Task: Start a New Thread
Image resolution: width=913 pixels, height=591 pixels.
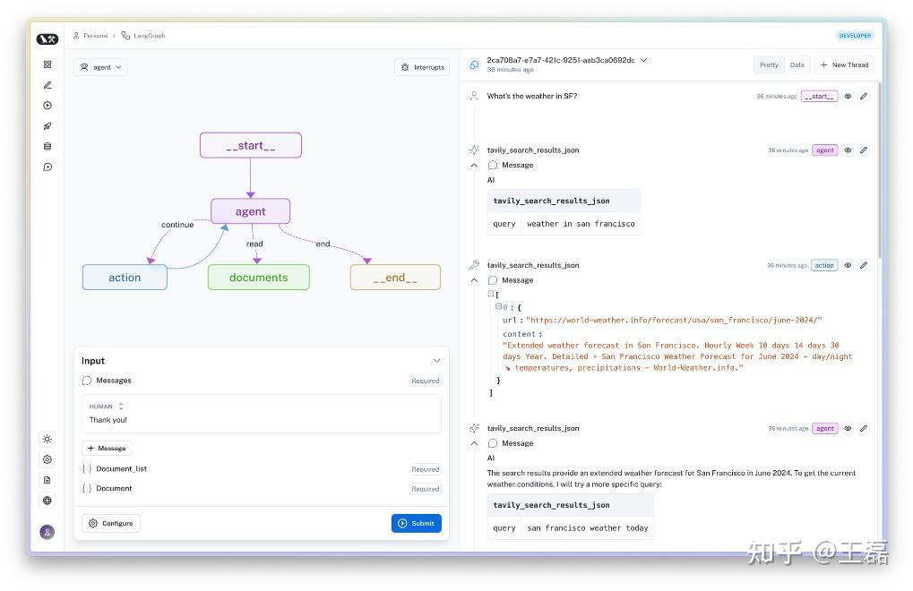Action: pos(844,64)
